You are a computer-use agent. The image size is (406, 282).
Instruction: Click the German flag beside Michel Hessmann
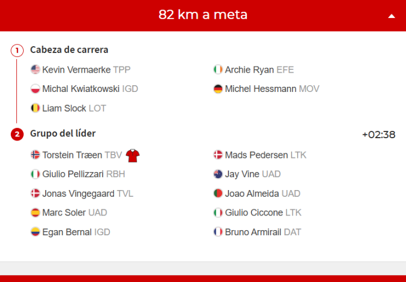(218, 89)
